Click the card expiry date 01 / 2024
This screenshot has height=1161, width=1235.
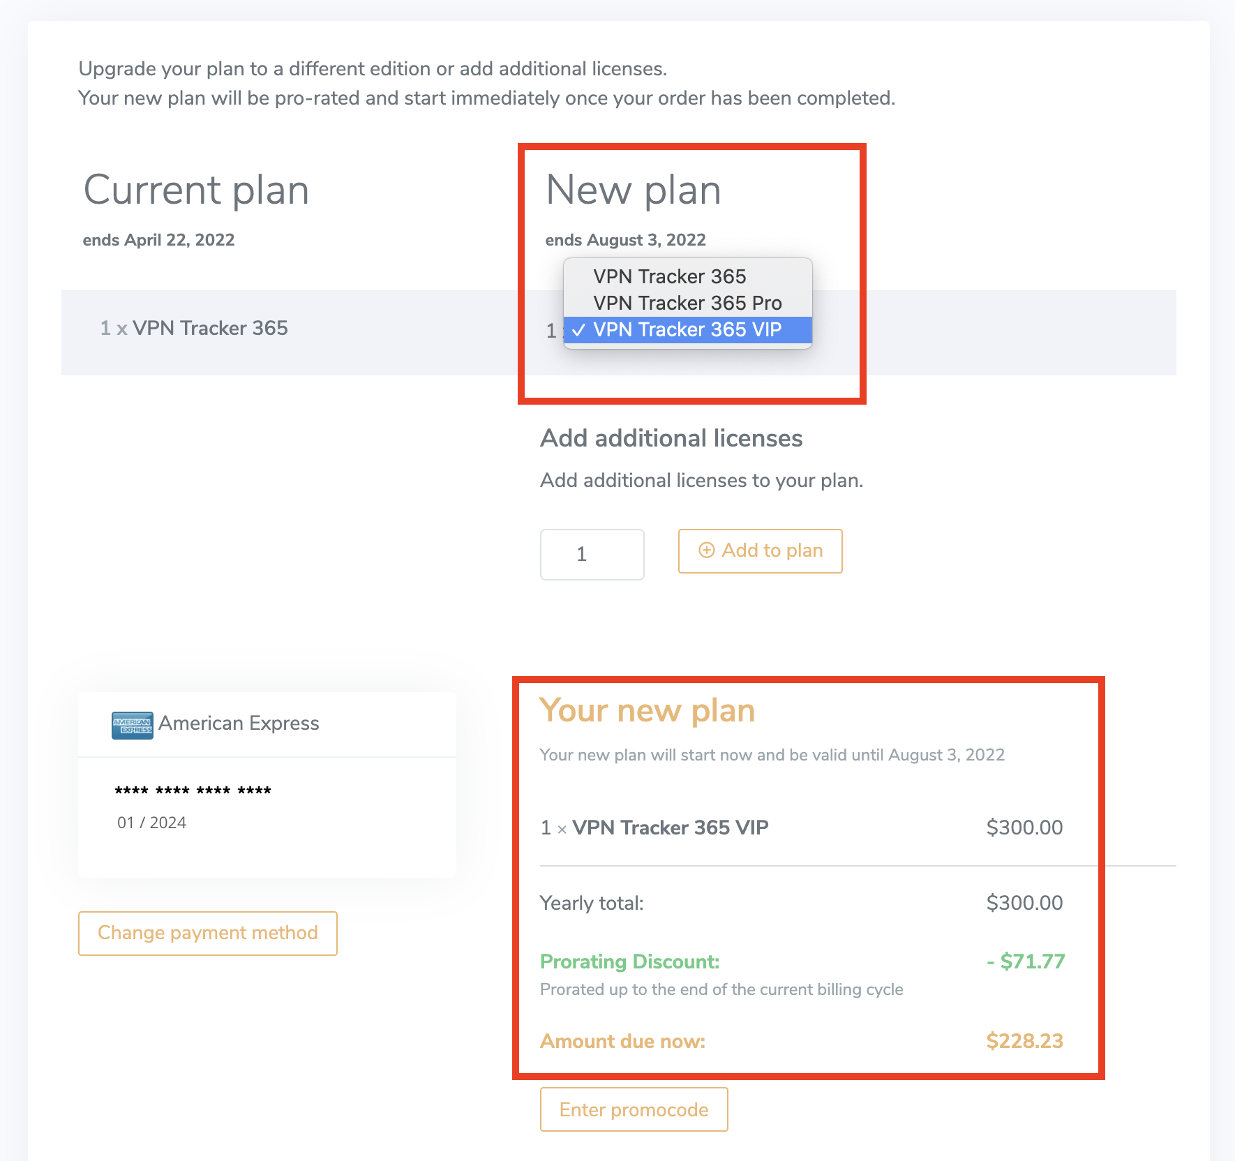click(x=151, y=823)
